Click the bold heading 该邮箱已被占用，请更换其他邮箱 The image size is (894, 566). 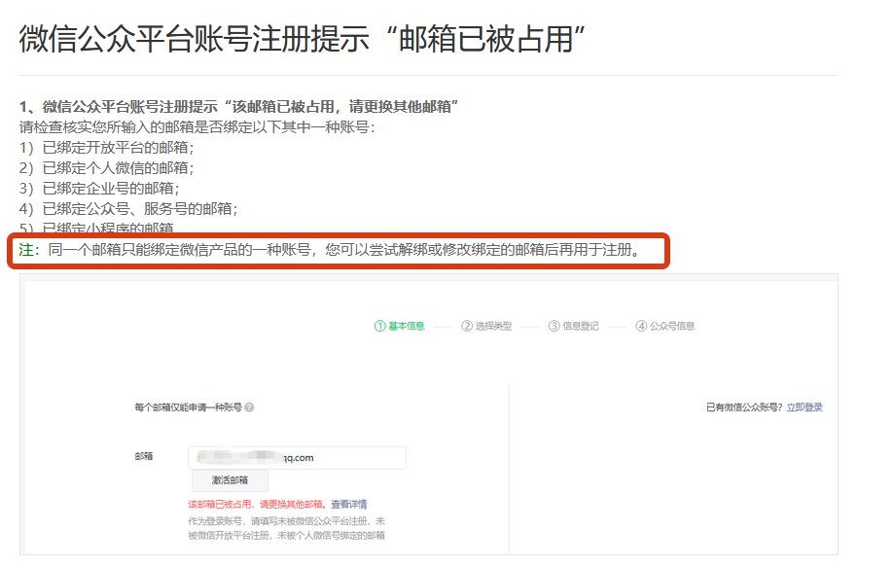341,107
